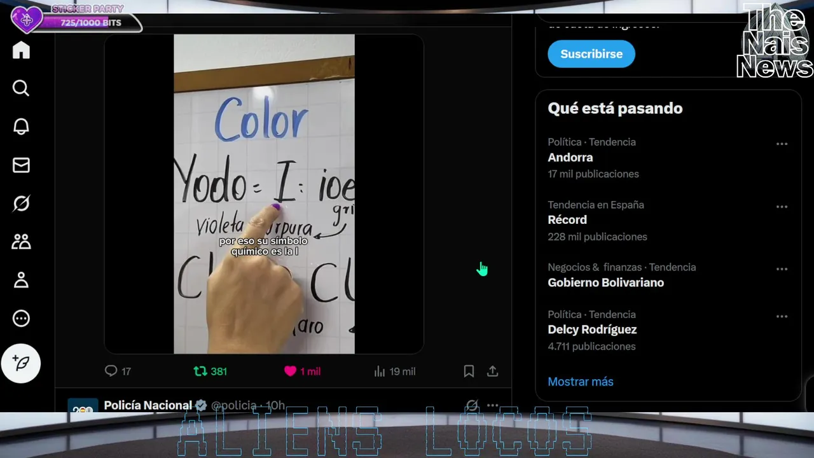Toggle bookmark on the video post

[x=469, y=371]
